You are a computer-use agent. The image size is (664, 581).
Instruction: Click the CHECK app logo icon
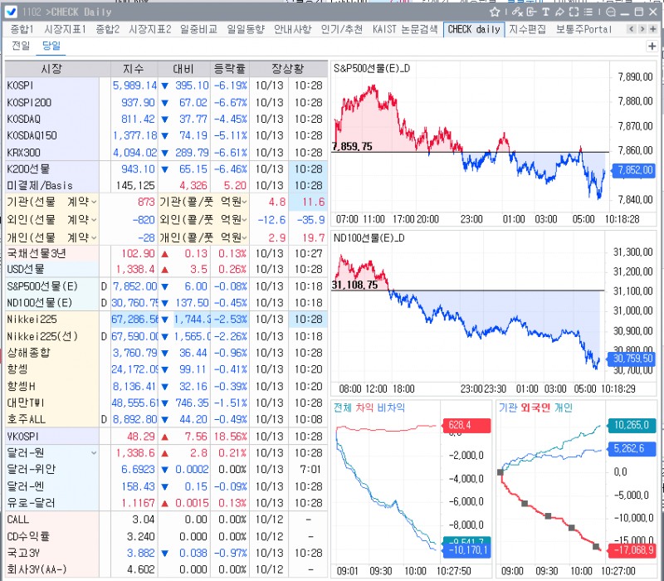[11, 12]
